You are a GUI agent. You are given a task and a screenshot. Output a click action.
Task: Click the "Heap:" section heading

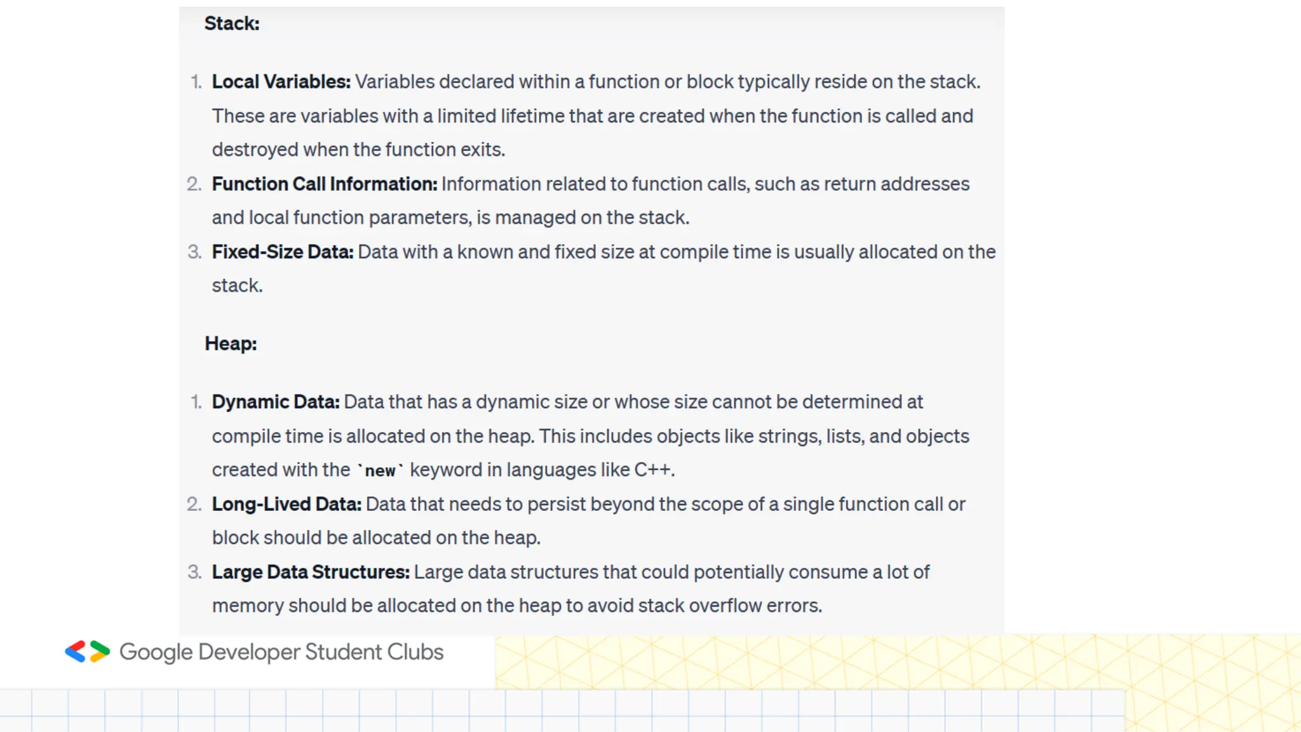231,344
